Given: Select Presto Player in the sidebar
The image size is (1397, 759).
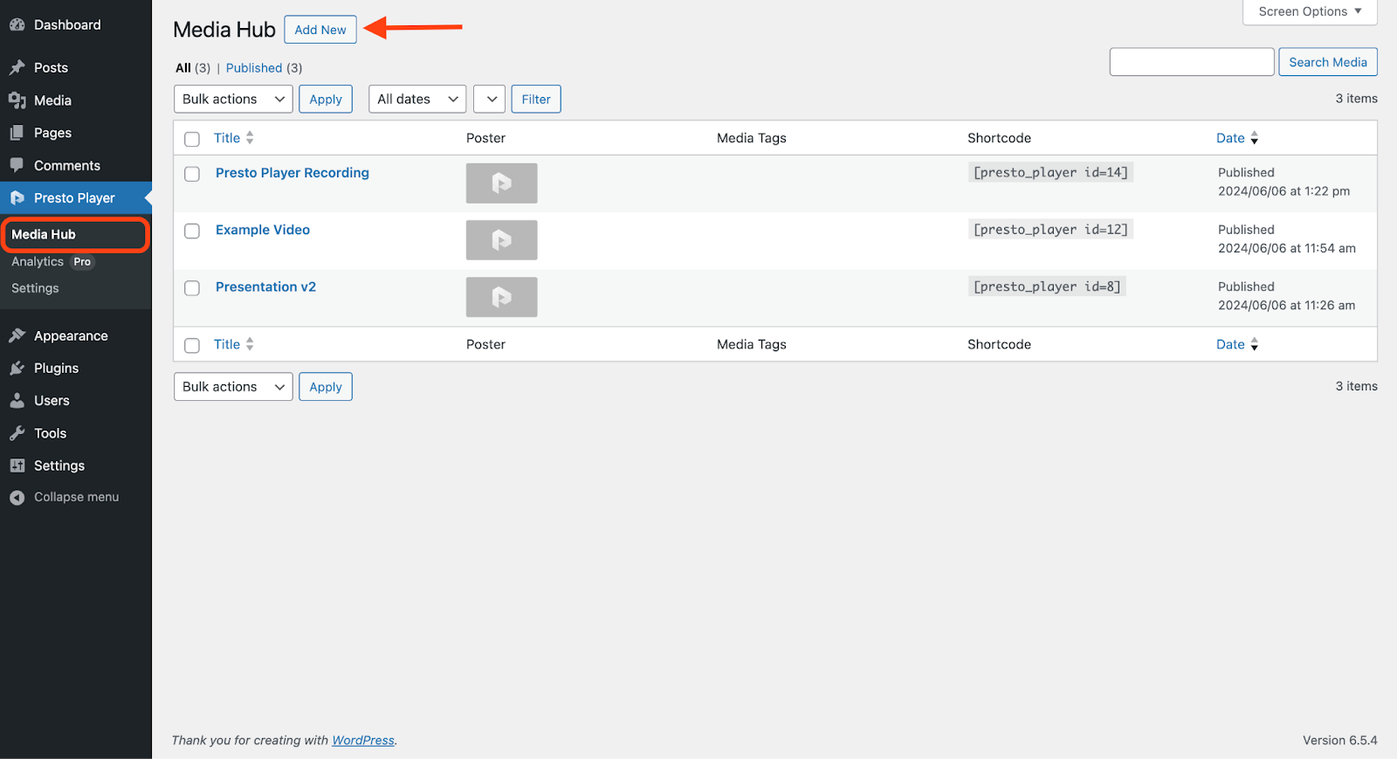Looking at the screenshot, I should [74, 198].
